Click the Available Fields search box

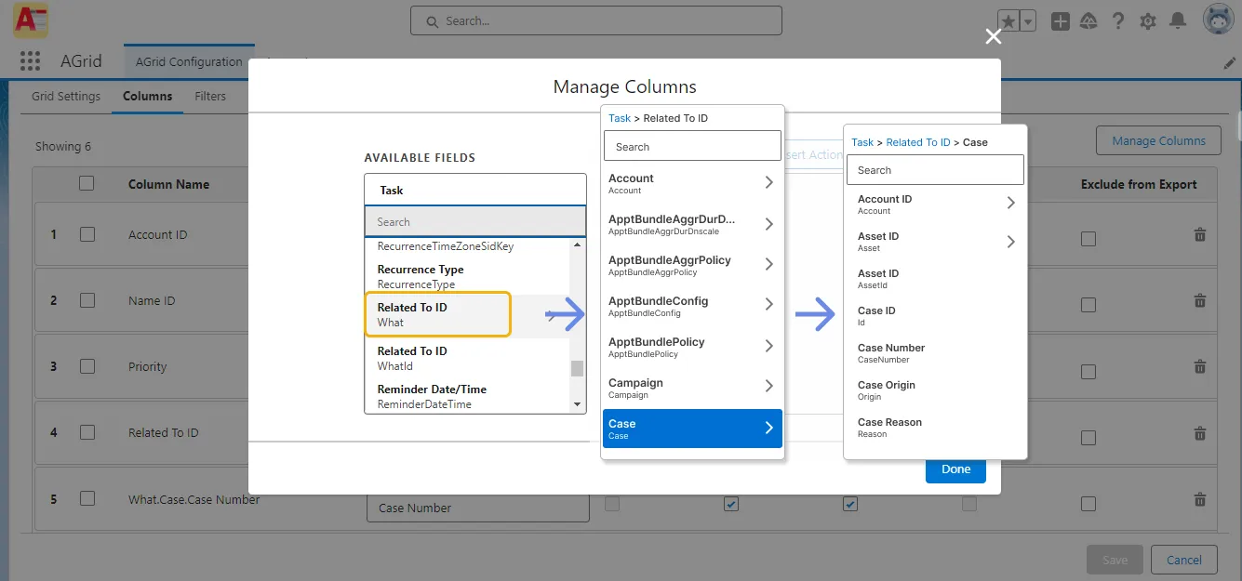pos(475,222)
